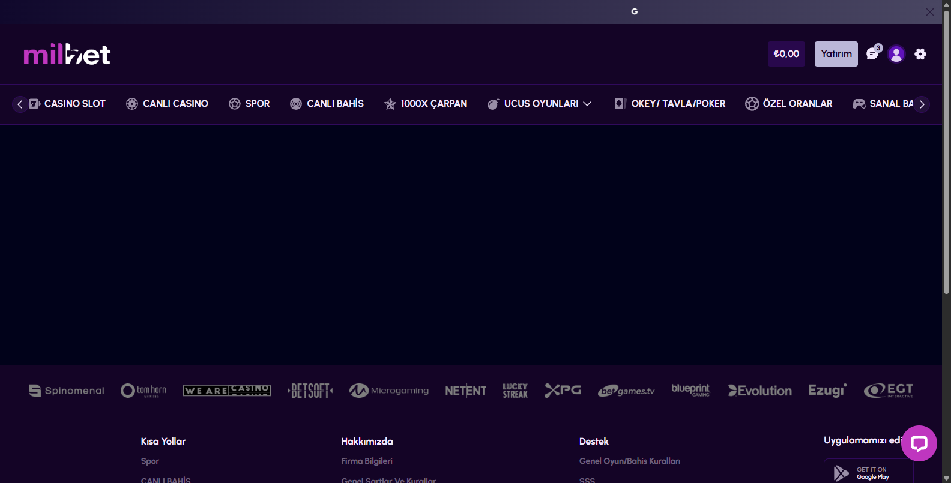Click the milbet logo
This screenshot has width=951, height=483.
pos(67,54)
